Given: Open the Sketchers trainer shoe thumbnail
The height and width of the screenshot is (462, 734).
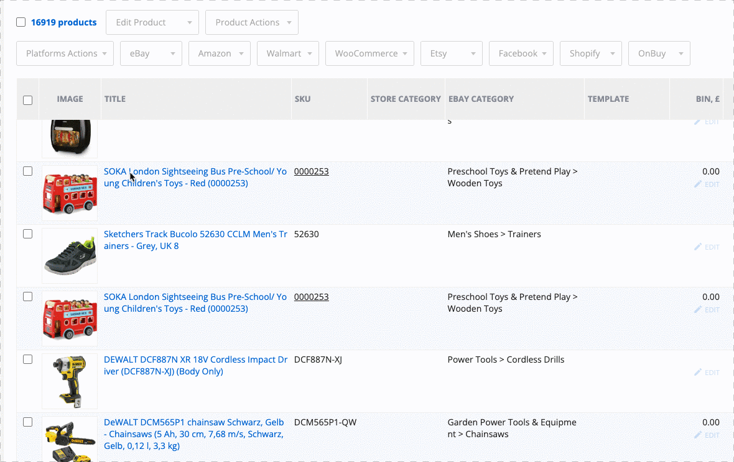Looking at the screenshot, I should click(70, 255).
